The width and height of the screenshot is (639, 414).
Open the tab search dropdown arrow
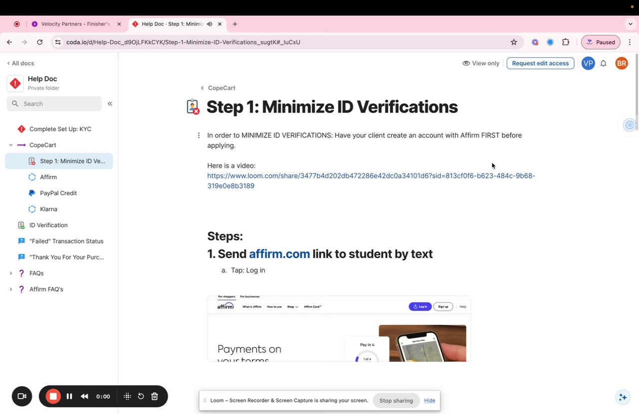pyautogui.click(x=631, y=24)
